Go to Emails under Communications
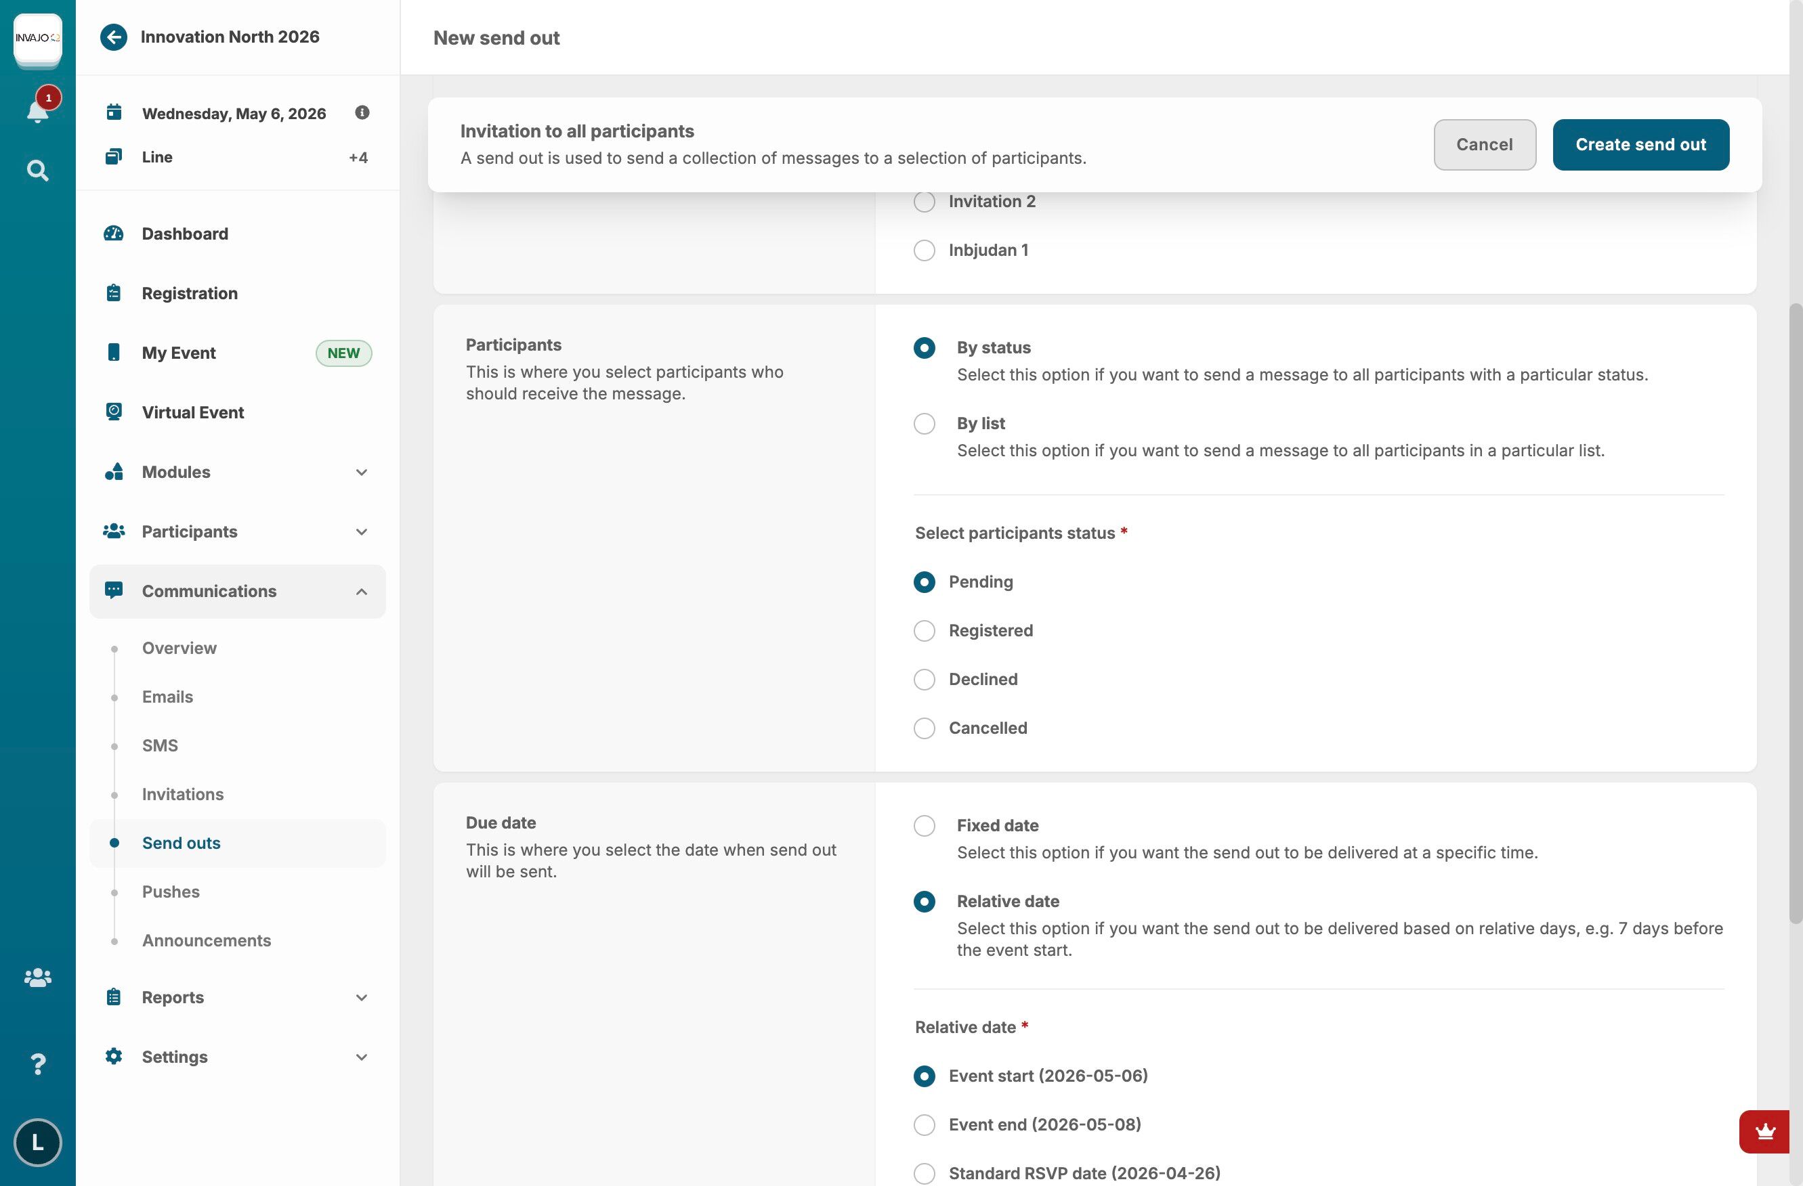 [167, 697]
